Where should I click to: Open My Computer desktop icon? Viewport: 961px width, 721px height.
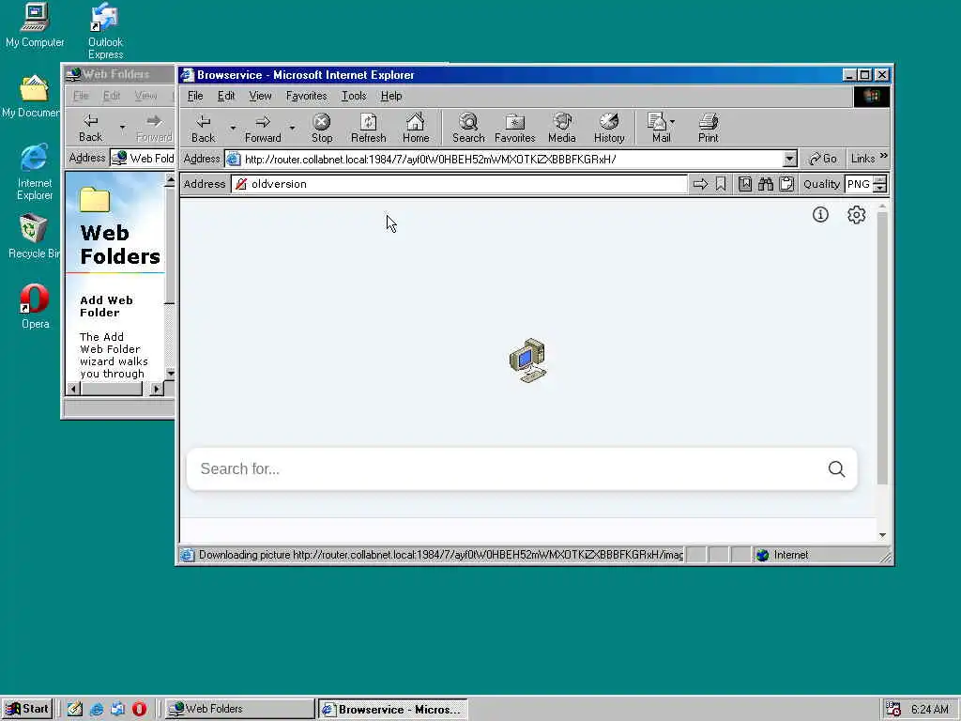pyautogui.click(x=35, y=25)
